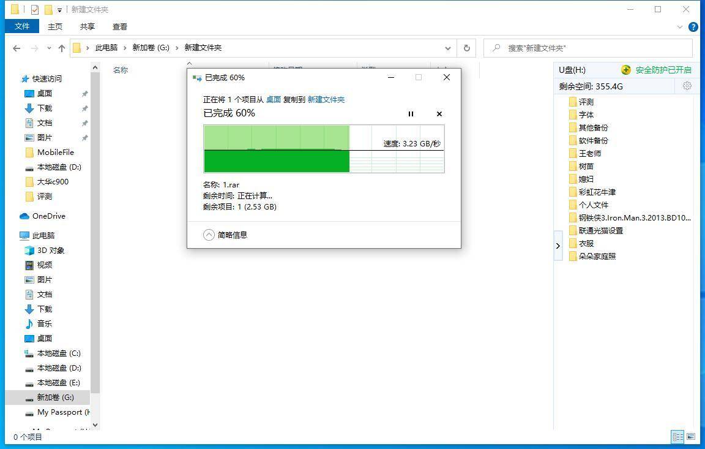The width and height of the screenshot is (705, 449).
Task: Click the settings gear in the U盘(H:) panel
Action: point(687,86)
